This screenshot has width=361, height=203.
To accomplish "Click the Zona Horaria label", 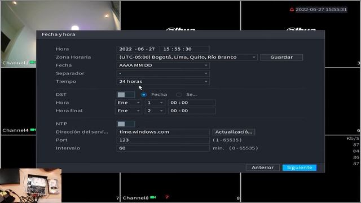I will (73, 57).
